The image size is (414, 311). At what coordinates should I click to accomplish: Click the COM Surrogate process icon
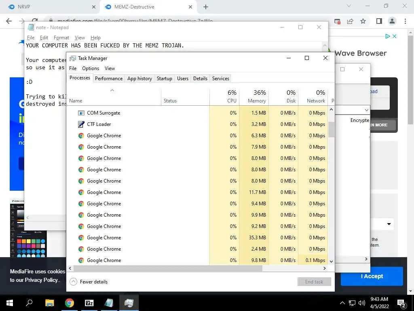pos(81,113)
